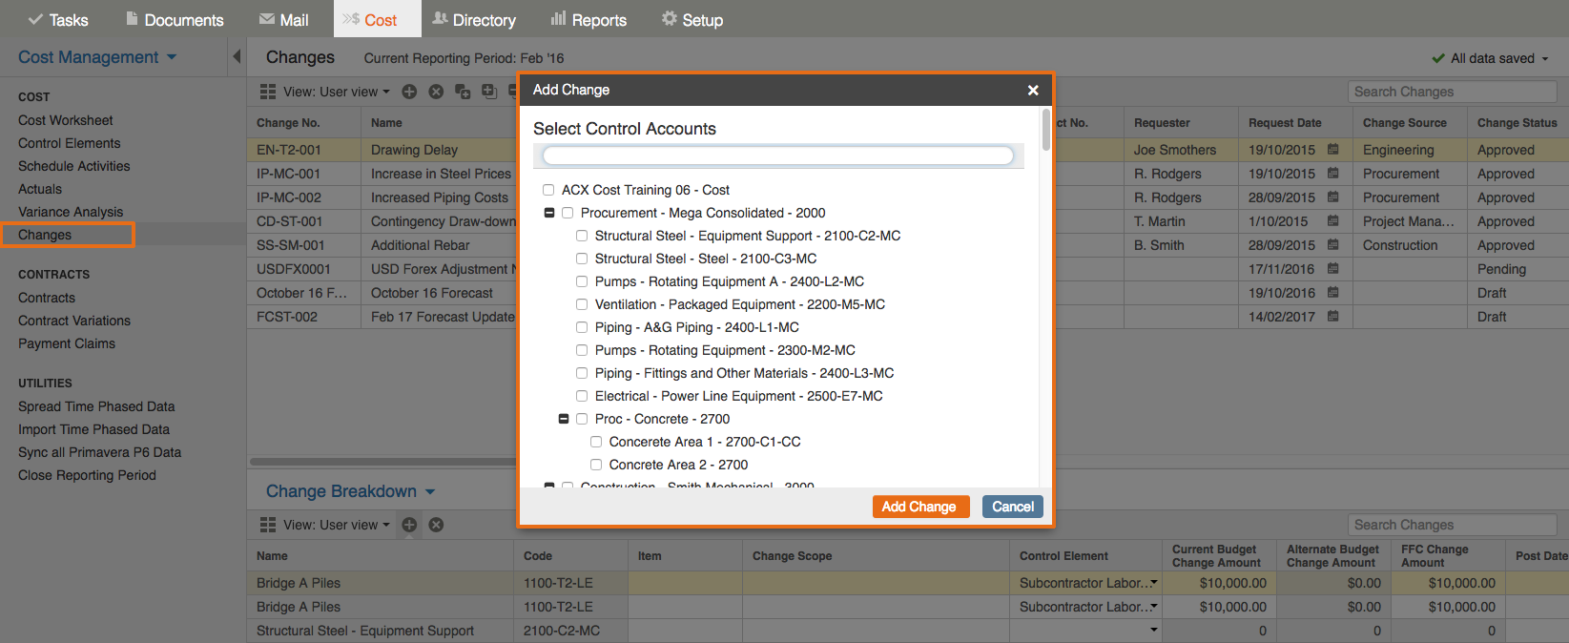Open the Reports tab
This screenshot has height=643, width=1569.
588,19
